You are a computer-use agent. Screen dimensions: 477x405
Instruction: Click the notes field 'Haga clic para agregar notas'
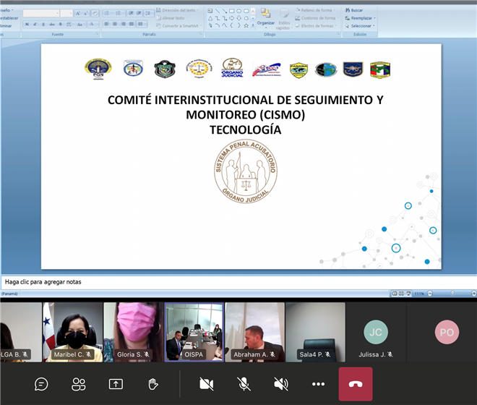[x=239, y=282]
